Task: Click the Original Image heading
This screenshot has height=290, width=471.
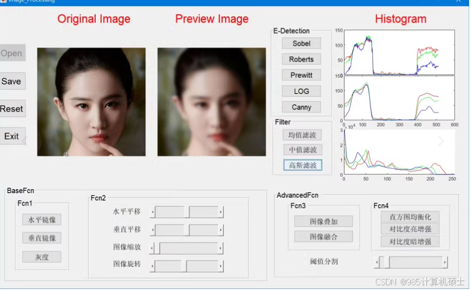Action: coord(93,19)
